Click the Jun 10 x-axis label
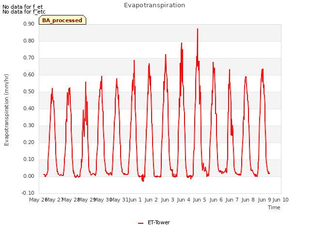This screenshot has height=232, width=310. [280, 200]
